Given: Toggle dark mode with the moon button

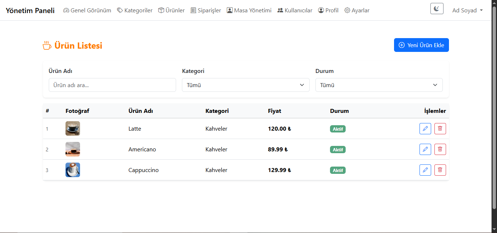Looking at the screenshot, I should pyautogui.click(x=437, y=9).
